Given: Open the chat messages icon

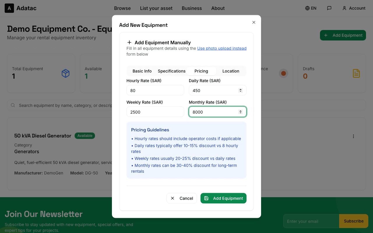Looking at the screenshot, I should click(329, 8).
